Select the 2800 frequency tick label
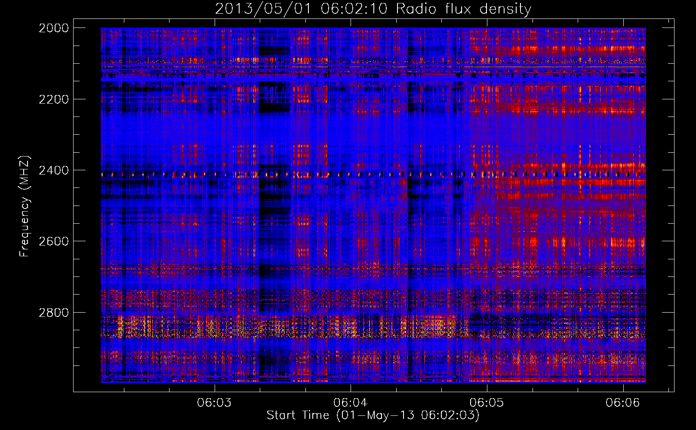This screenshot has height=430, width=696. coord(54,313)
